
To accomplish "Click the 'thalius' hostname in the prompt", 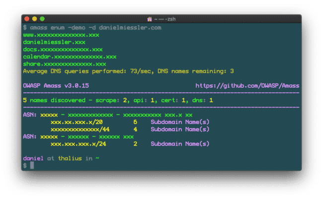I will click(x=70, y=158).
